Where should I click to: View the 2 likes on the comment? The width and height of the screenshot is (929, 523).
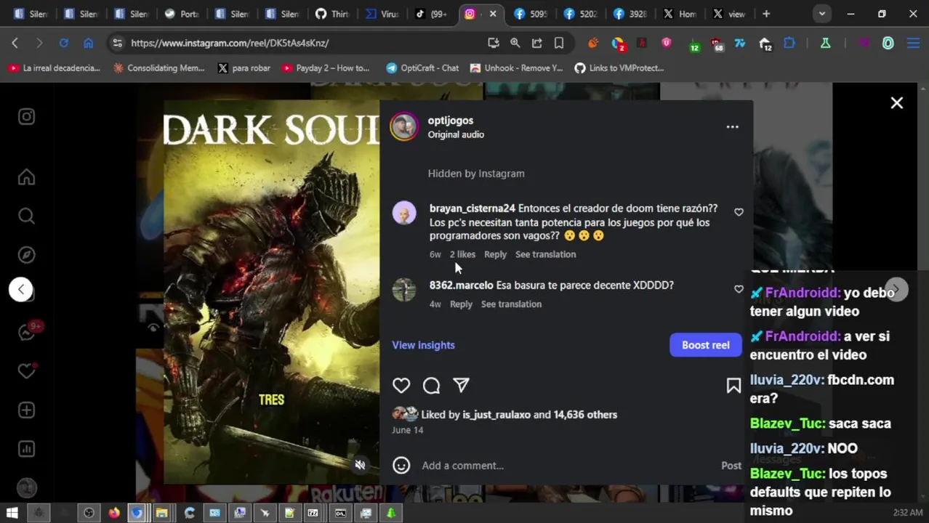[x=462, y=254]
